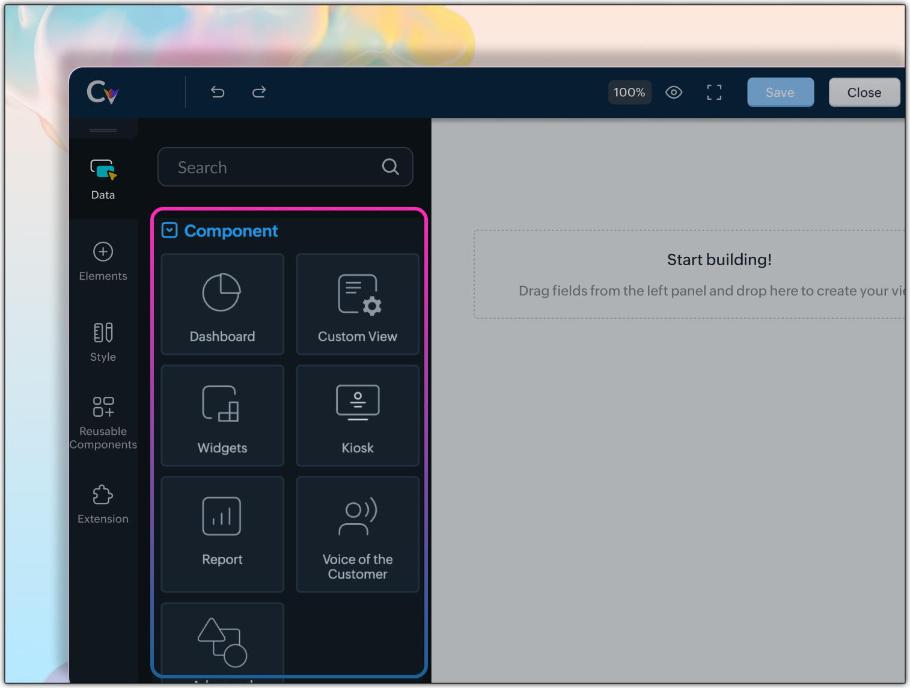Pick the Widgets component tile

pos(222,416)
